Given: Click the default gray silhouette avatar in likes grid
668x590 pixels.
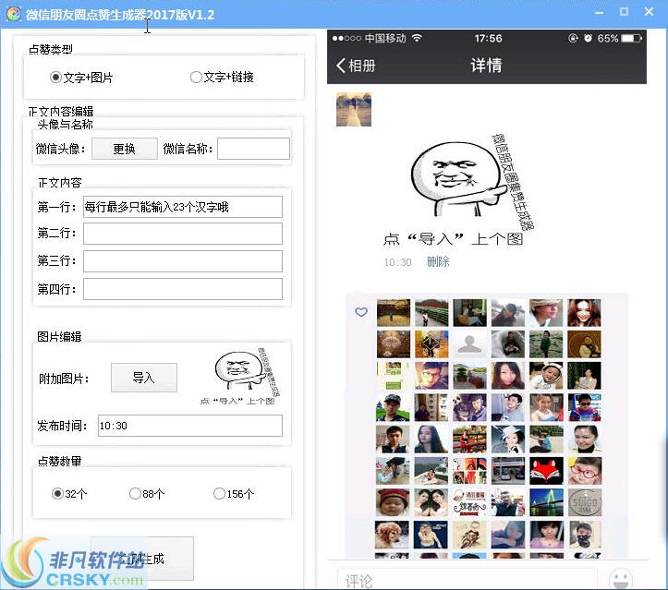Looking at the screenshot, I should [x=469, y=344].
